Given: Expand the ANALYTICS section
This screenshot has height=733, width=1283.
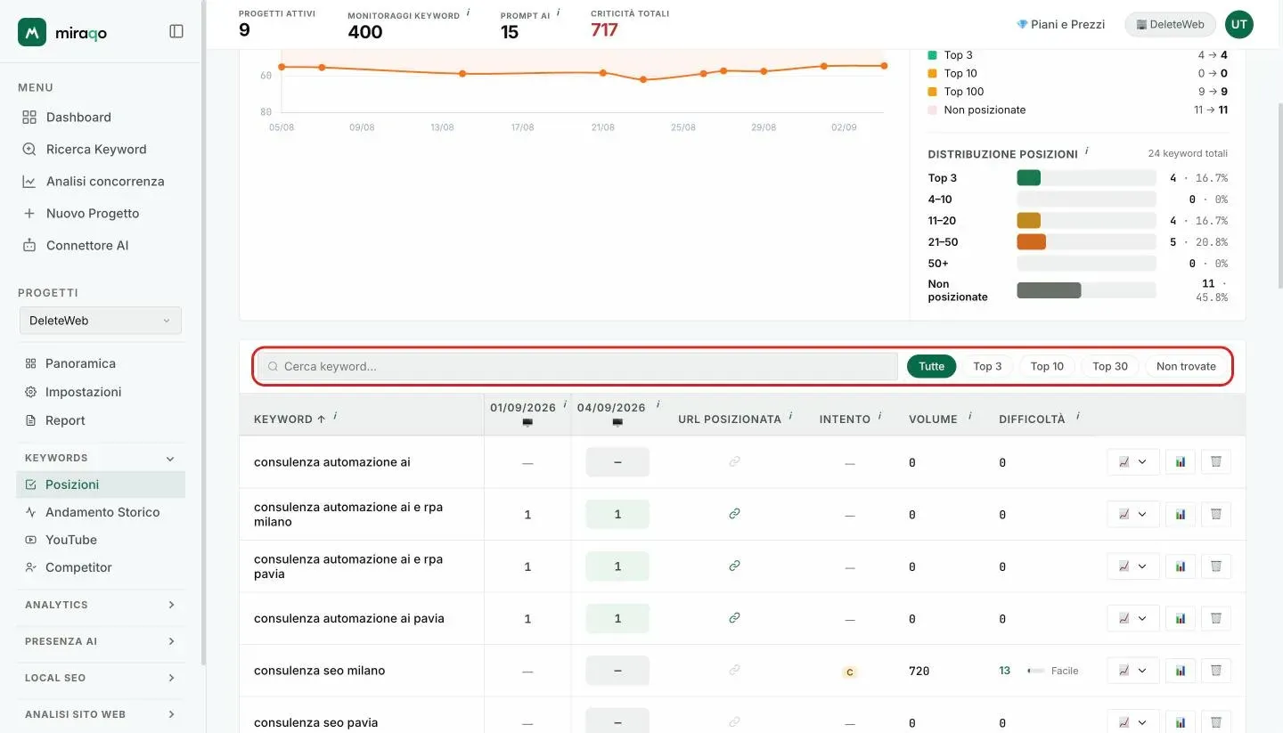Looking at the screenshot, I should 100,605.
